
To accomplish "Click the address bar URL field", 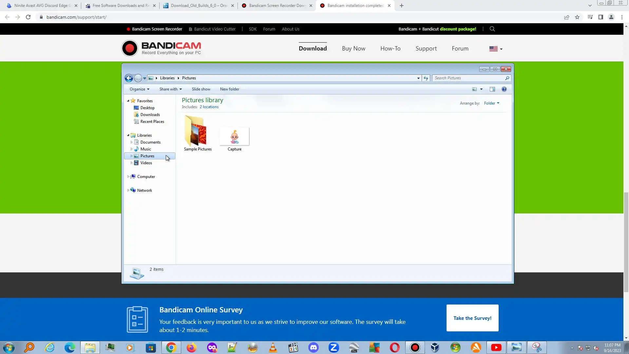I will 229,17.
